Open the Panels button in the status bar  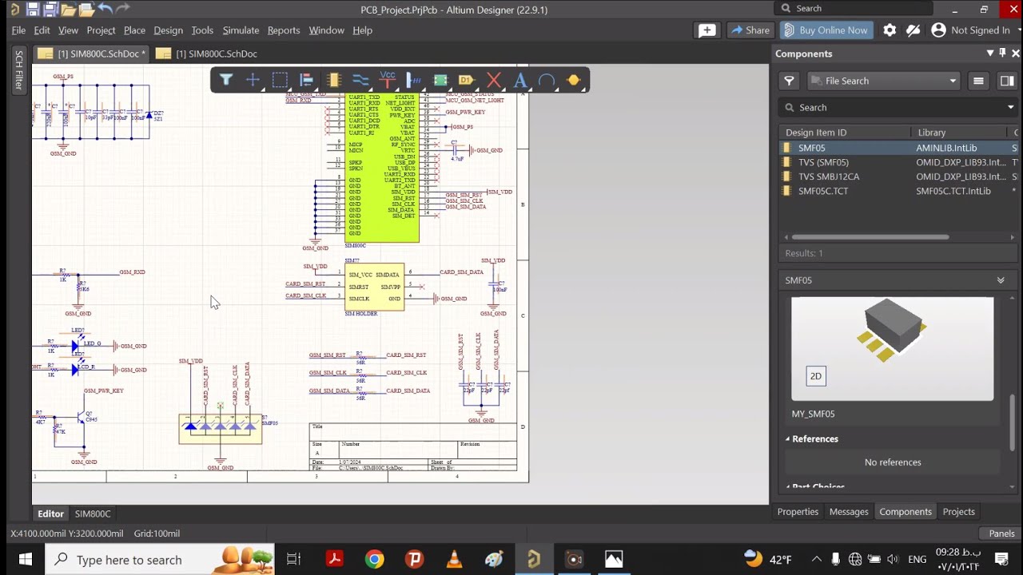tap(1001, 533)
